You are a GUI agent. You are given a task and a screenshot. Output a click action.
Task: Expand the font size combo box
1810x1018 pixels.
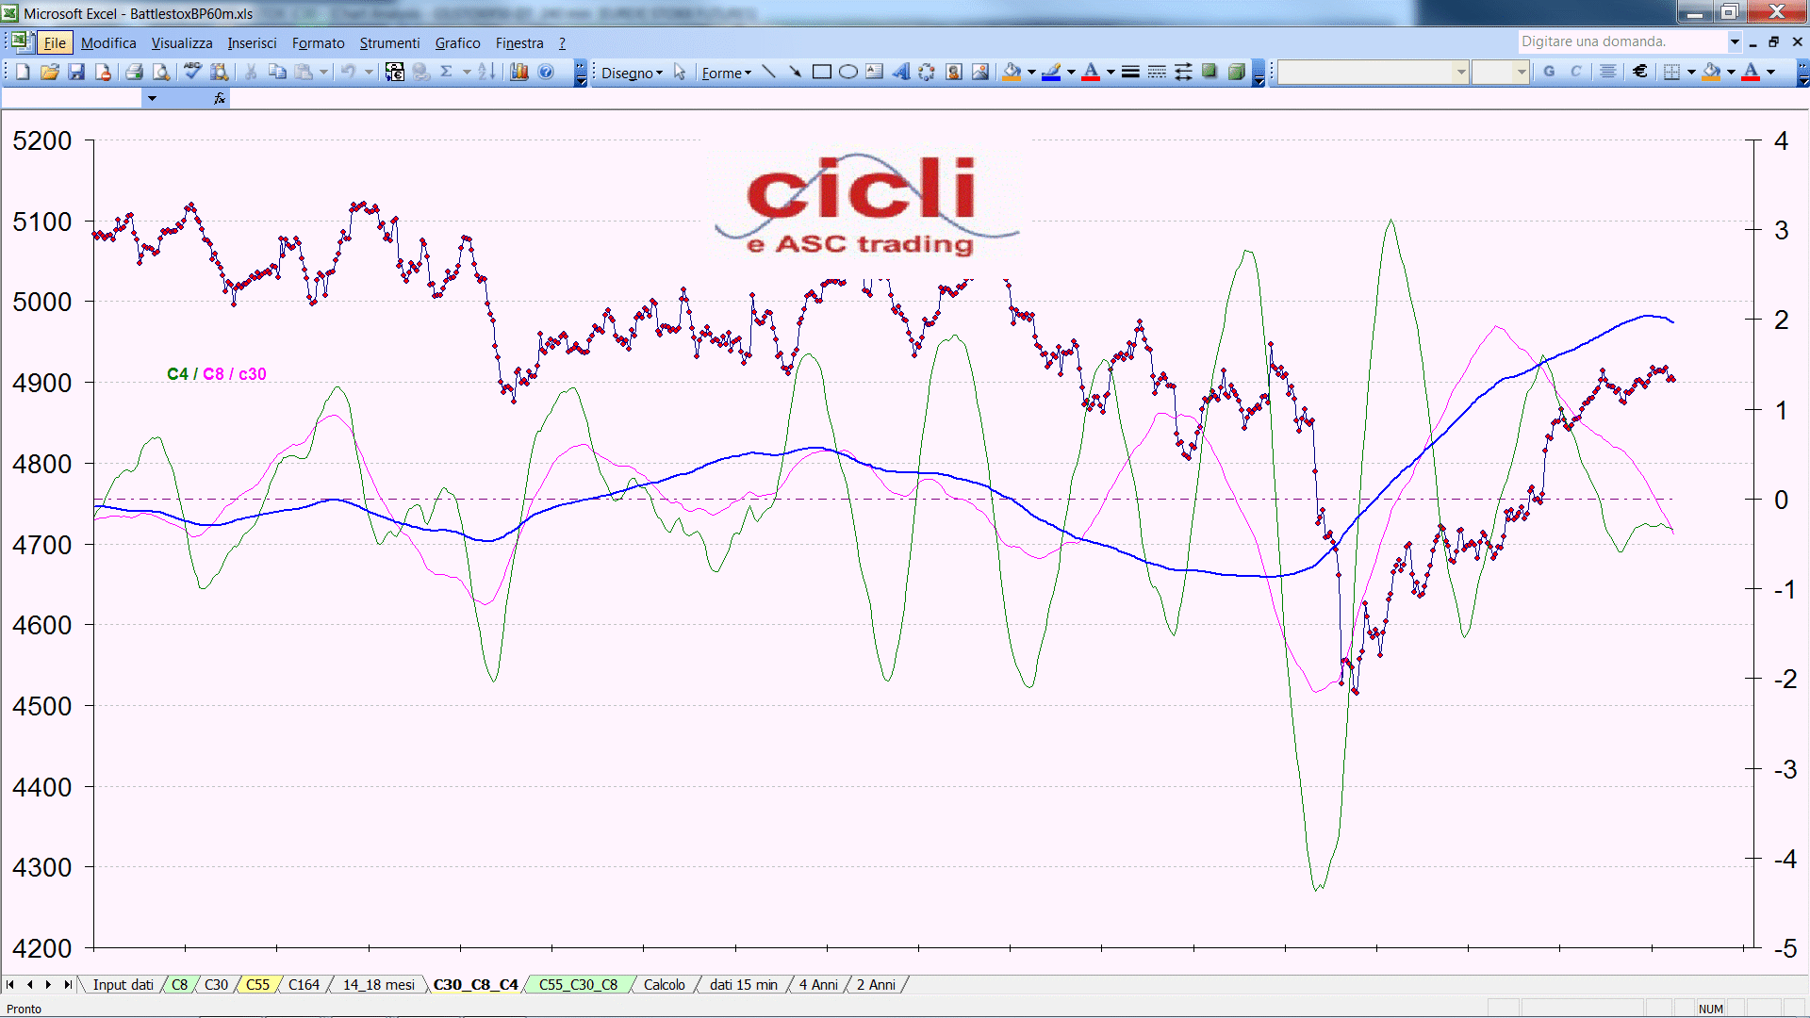click(1521, 73)
